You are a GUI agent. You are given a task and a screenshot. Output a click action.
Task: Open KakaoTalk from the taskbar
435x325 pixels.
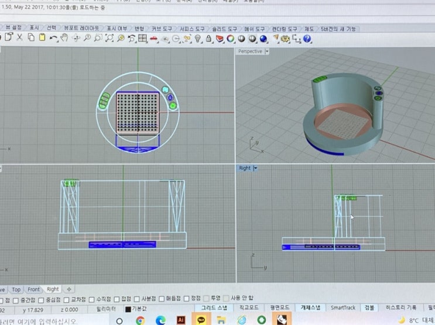point(201,320)
